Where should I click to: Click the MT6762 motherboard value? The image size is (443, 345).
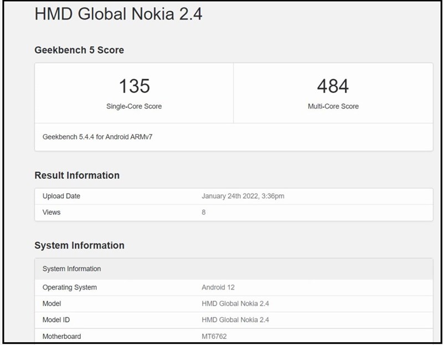tap(214, 336)
